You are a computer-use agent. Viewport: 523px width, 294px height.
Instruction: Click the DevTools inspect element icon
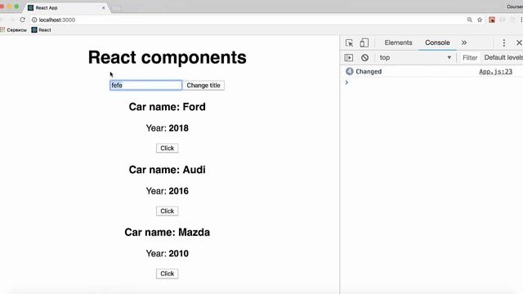349,42
